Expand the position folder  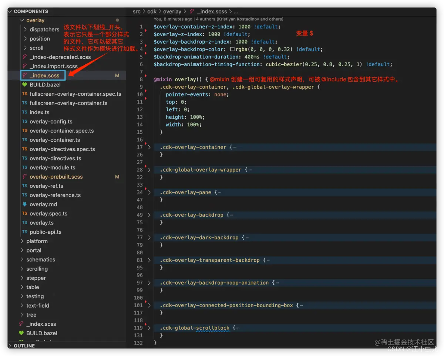25,39
